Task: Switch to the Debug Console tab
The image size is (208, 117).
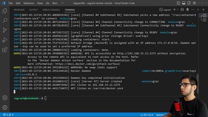Action: click(x=51, y=10)
